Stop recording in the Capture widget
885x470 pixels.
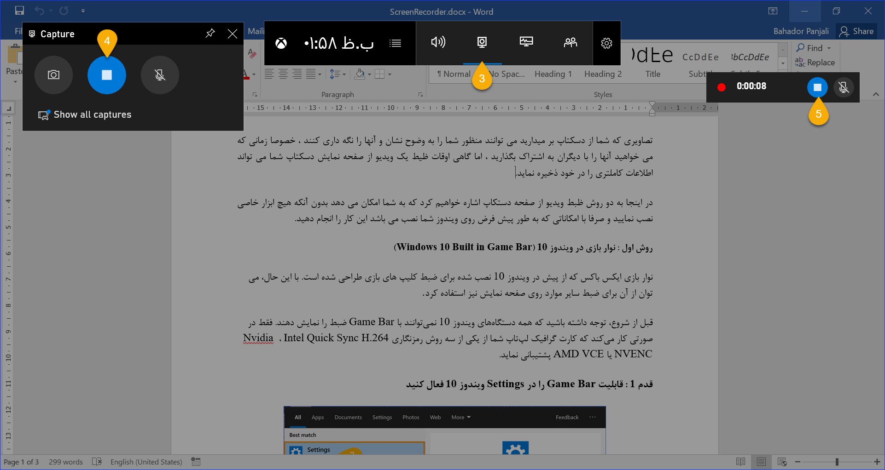coord(107,75)
